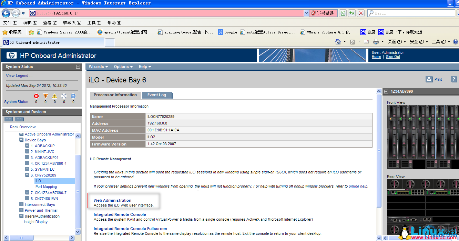Expand the Power and Thermal node
This screenshot has height=241, width=459.
pos(21,210)
